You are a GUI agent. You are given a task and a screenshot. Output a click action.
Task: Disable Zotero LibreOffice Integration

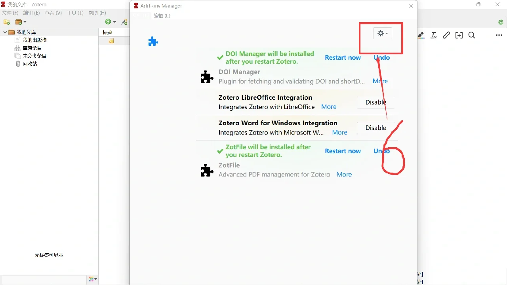[x=375, y=102]
